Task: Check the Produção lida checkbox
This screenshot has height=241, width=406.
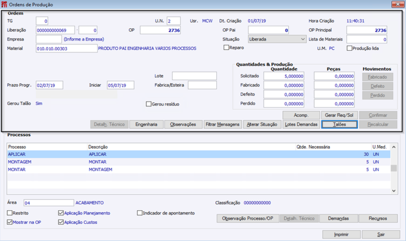Action: click(349, 48)
